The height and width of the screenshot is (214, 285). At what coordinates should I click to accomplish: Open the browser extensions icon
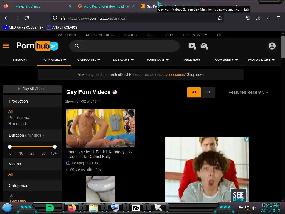point(268,18)
